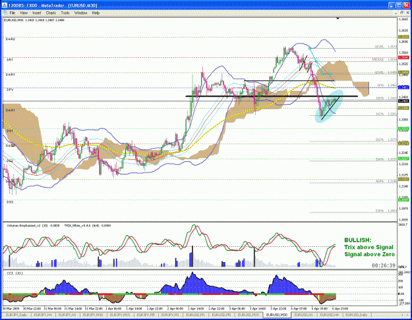412x320 pixels.
Task: Open the Charts menu
Action: (x=51, y=13)
